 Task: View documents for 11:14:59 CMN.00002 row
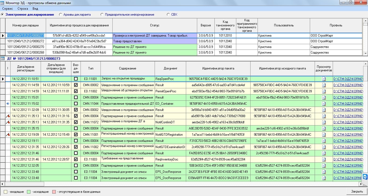pyautogui.click(x=324, y=85)
